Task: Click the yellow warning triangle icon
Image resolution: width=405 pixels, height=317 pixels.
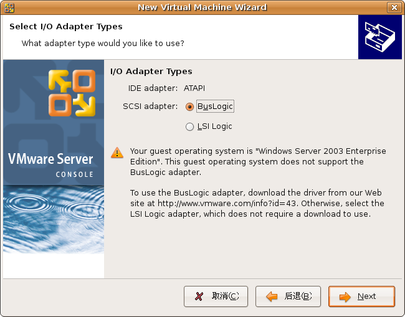Action: 117,153
